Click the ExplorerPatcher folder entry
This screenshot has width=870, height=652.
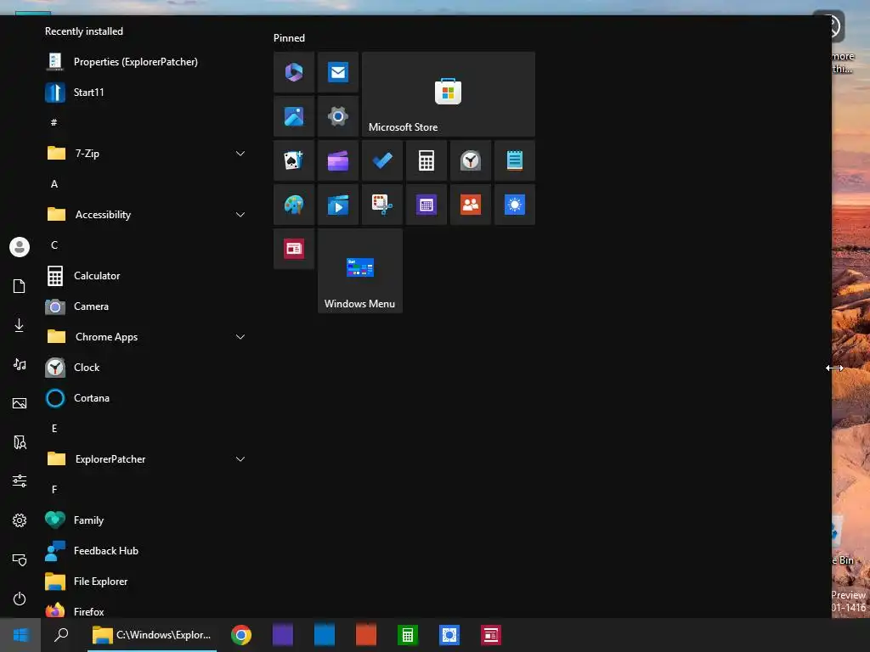coord(147,459)
